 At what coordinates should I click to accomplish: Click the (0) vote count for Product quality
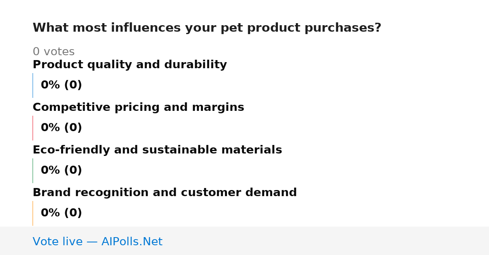(x=73, y=85)
